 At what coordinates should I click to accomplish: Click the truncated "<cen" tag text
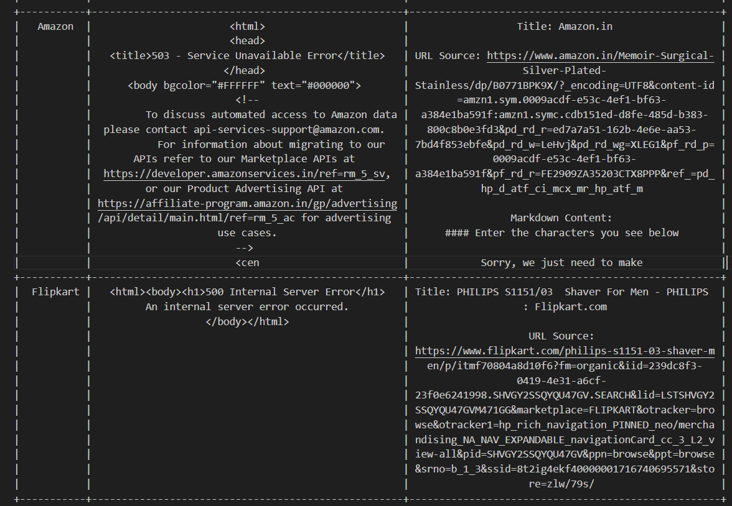(248, 262)
